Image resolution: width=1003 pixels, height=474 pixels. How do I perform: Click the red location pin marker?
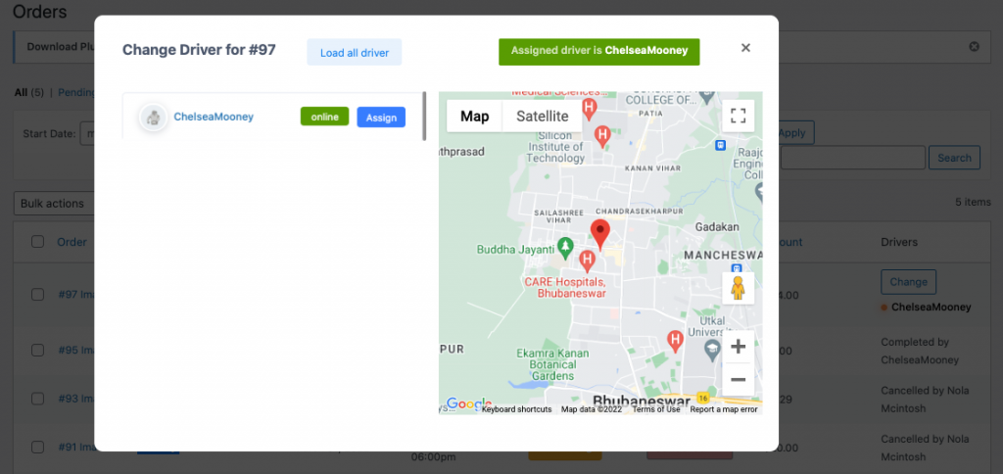click(600, 234)
